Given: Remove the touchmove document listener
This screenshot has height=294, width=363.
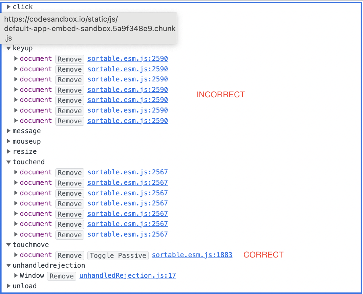Looking at the screenshot, I should click(x=69, y=255).
